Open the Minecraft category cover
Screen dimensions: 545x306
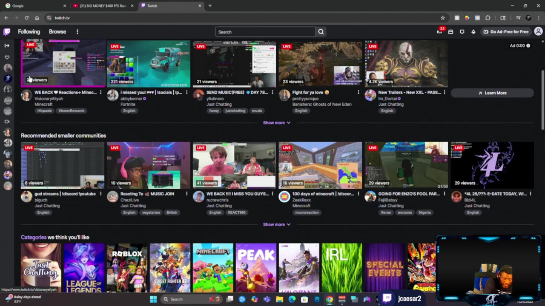pyautogui.click(x=213, y=268)
